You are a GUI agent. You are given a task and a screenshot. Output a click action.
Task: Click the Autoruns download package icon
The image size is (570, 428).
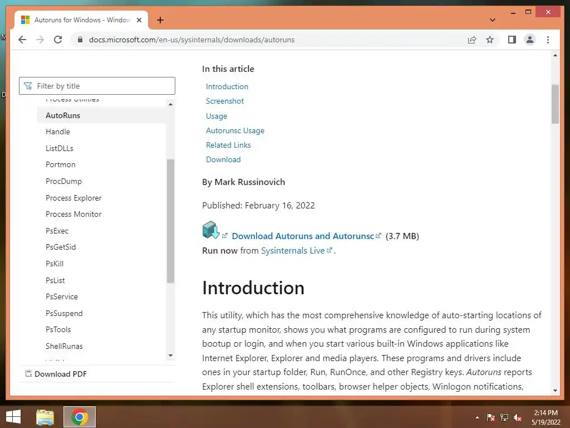[x=211, y=230]
